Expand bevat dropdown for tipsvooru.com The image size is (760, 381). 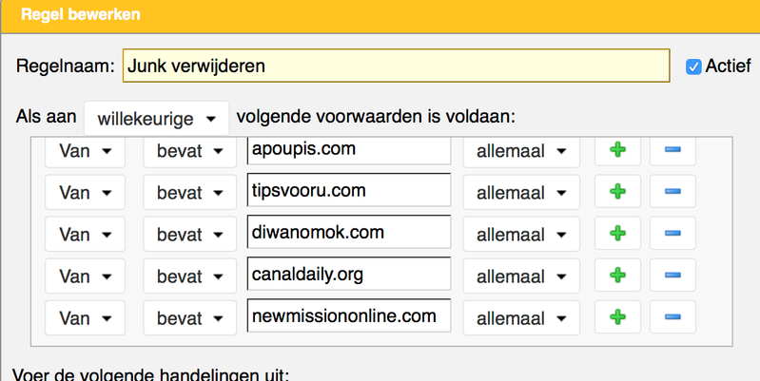[x=188, y=192]
